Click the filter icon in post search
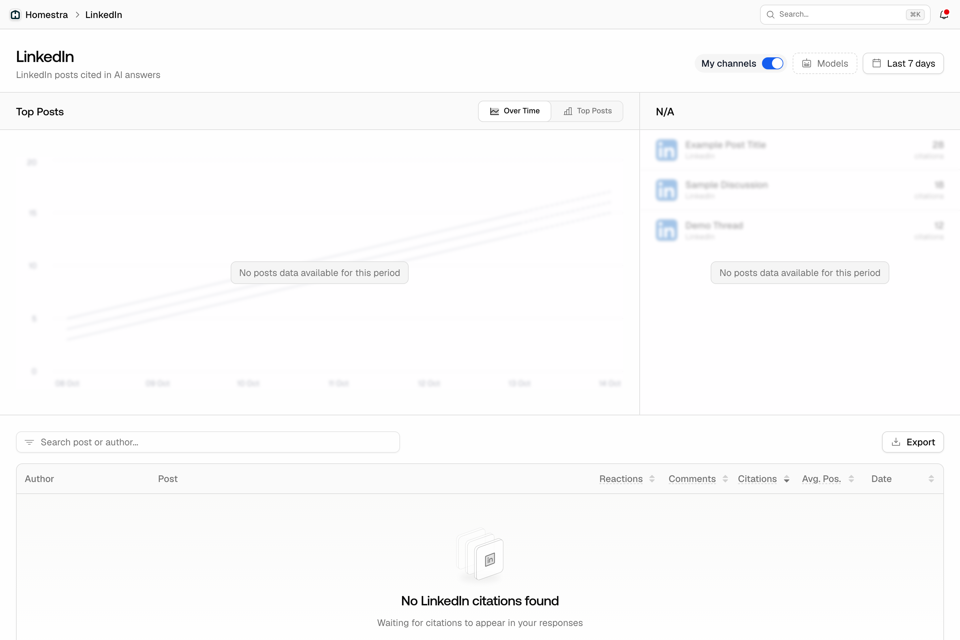 pos(29,442)
